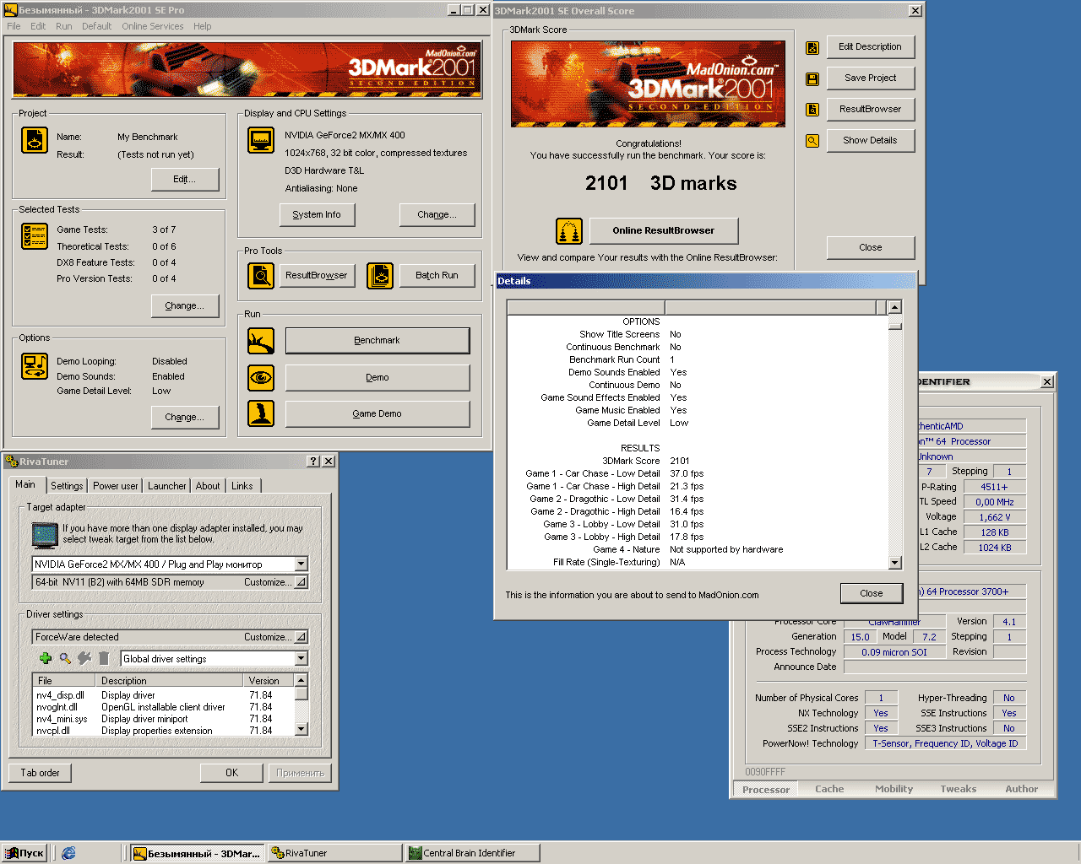
Task: Switch to RivaTuner Power user tab
Action: 116,486
